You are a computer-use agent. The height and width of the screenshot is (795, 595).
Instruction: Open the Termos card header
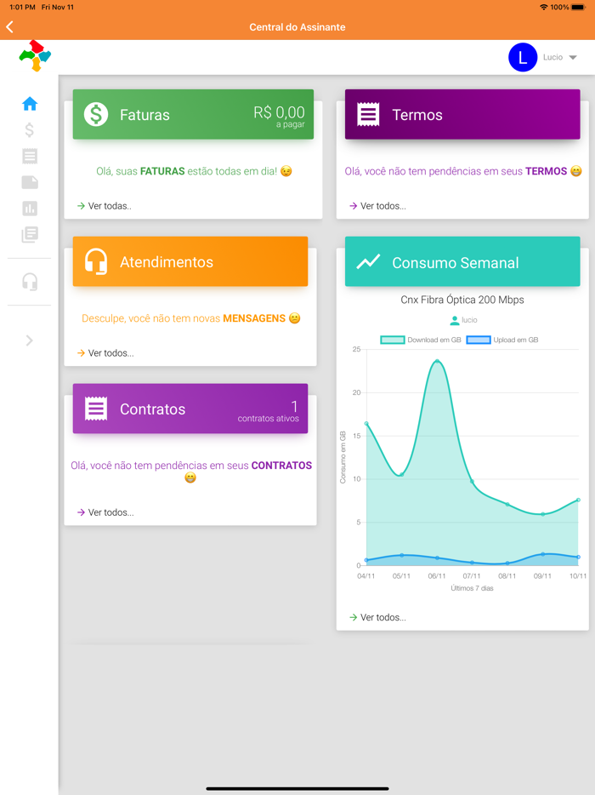tap(462, 115)
